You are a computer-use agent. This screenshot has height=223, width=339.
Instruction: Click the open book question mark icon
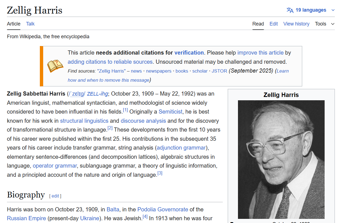[55, 66]
